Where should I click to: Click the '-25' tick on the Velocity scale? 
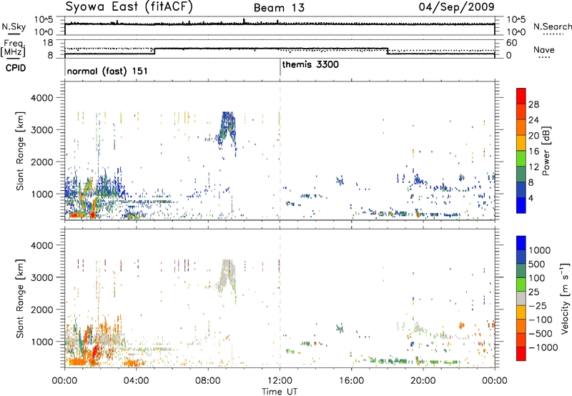539,305
